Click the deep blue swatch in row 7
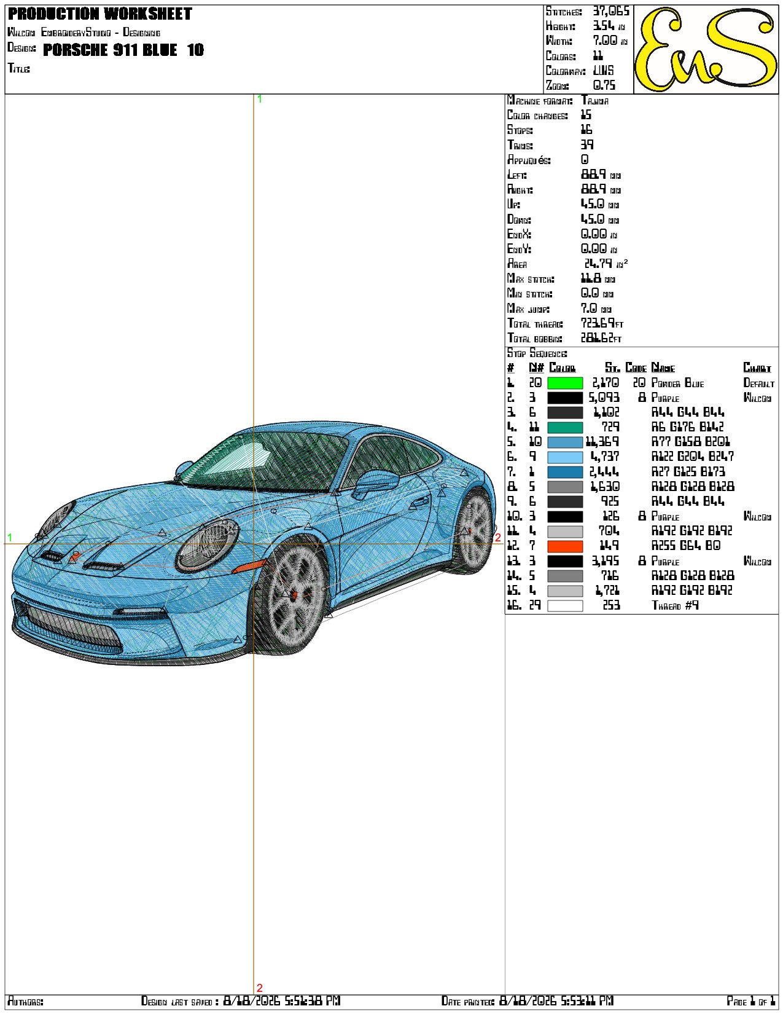This screenshot has height=1014, width=783. (565, 472)
